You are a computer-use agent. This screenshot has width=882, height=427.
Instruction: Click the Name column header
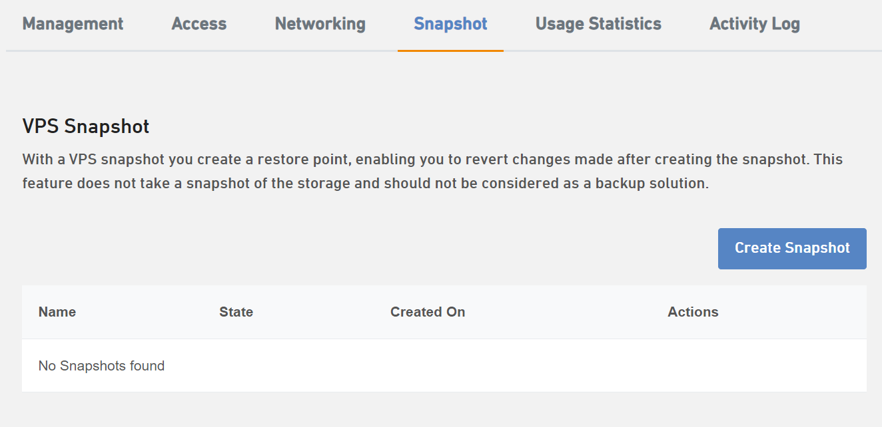tap(57, 312)
